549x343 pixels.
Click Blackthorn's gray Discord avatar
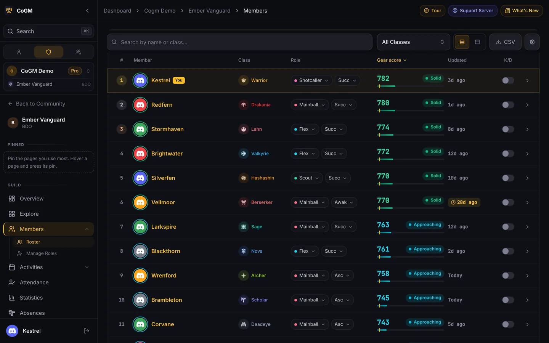tap(140, 251)
